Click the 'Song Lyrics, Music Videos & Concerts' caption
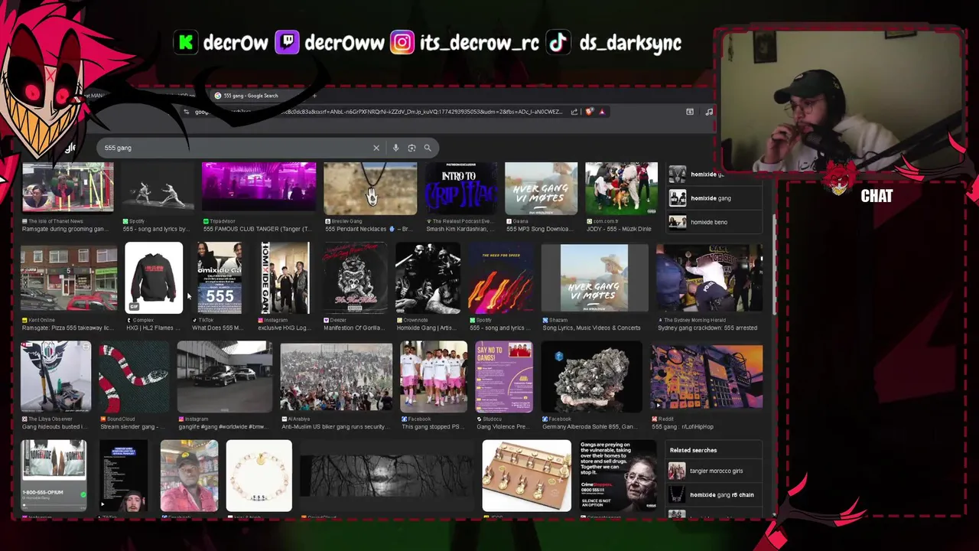The height and width of the screenshot is (551, 979). (591, 328)
